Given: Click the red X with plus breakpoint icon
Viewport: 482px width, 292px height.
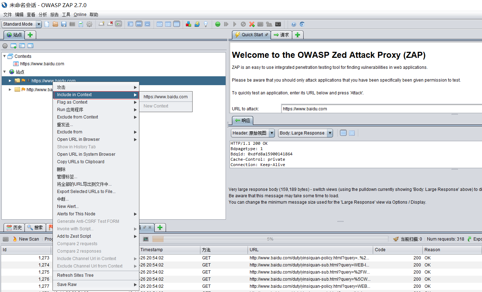Looking at the screenshot, I should click(x=252, y=24).
